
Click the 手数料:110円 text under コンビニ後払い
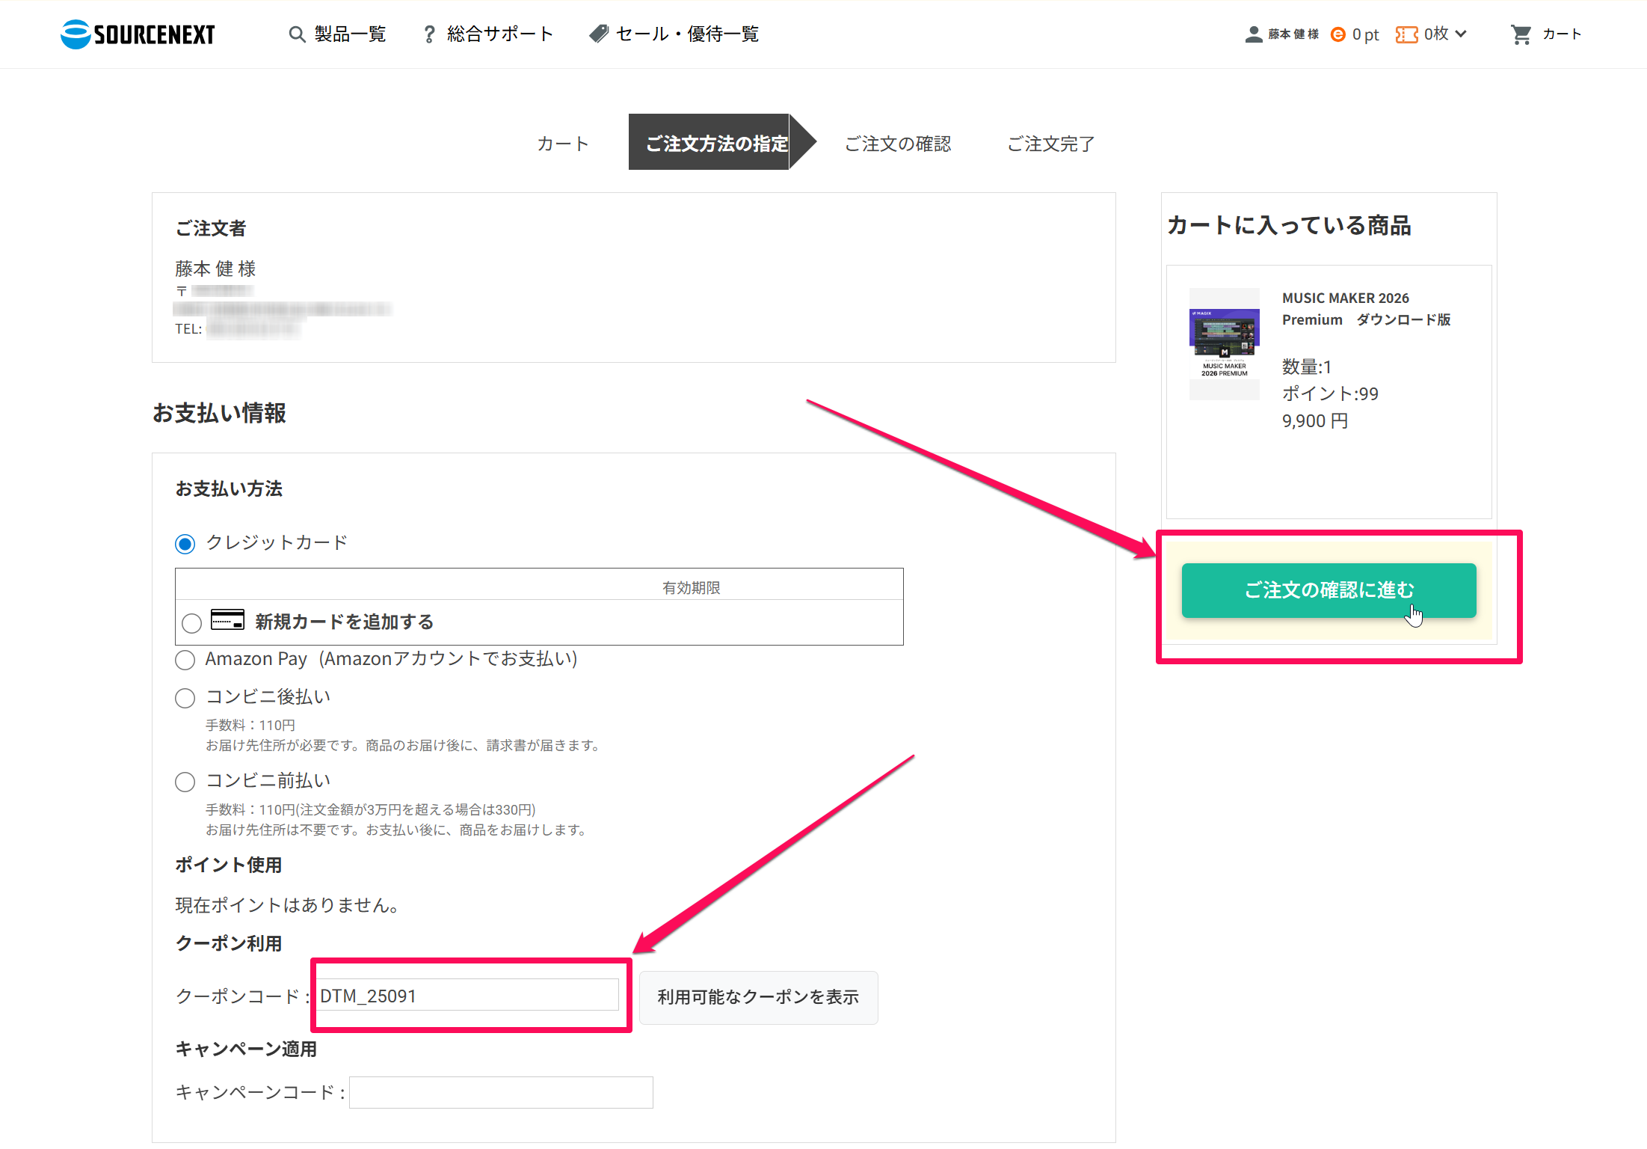250,725
